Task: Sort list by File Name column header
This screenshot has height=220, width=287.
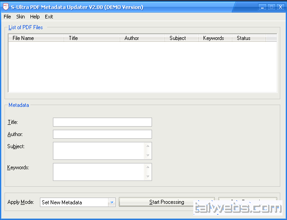Action: [x=36, y=38]
